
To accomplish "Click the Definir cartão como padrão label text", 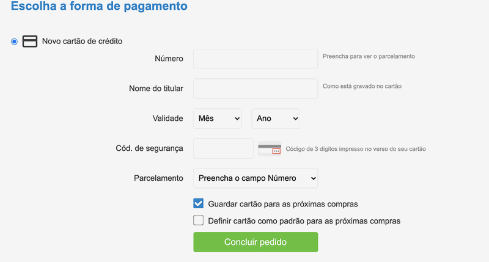I will click(x=304, y=221).
